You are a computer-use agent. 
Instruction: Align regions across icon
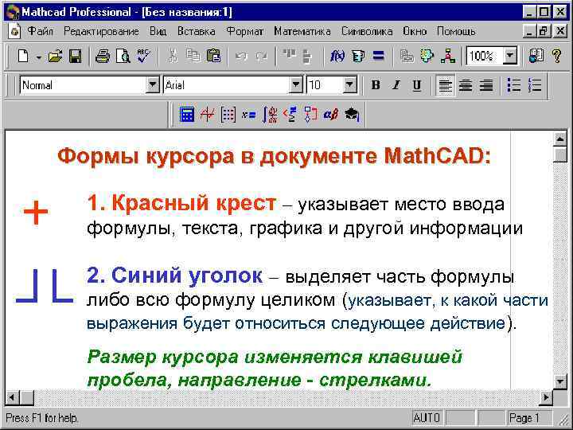click(289, 55)
